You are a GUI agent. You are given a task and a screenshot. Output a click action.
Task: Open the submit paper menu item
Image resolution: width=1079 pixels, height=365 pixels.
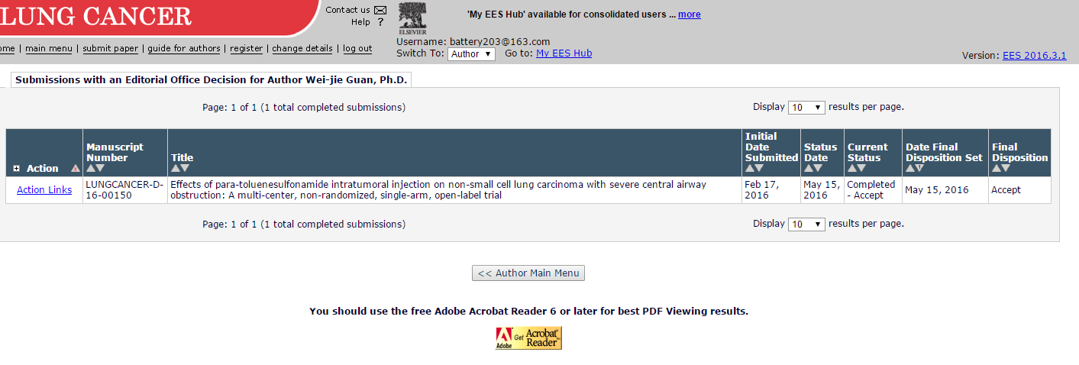[x=111, y=49]
